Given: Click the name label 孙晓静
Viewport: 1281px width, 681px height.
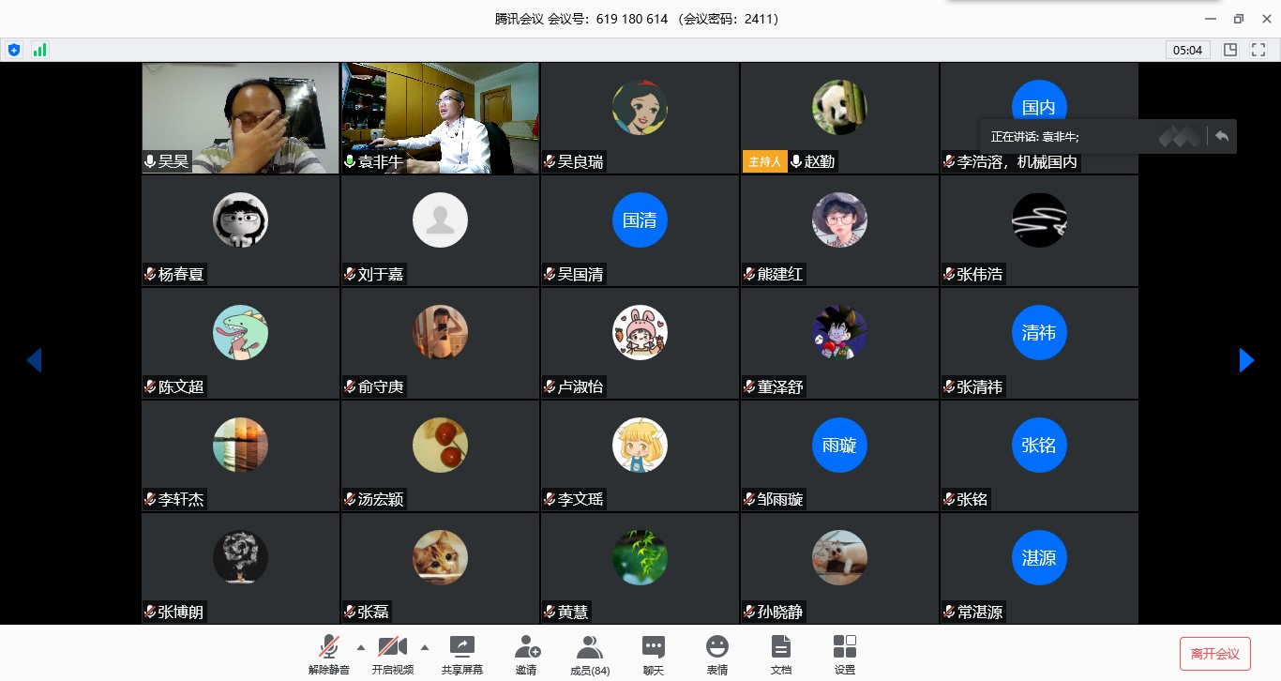Looking at the screenshot, I should pos(780,612).
